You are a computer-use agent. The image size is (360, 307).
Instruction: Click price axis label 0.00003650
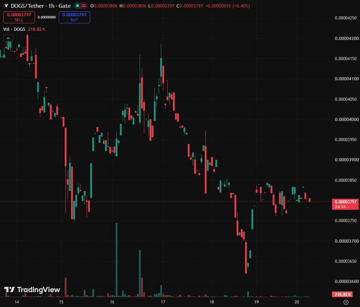[346, 261]
